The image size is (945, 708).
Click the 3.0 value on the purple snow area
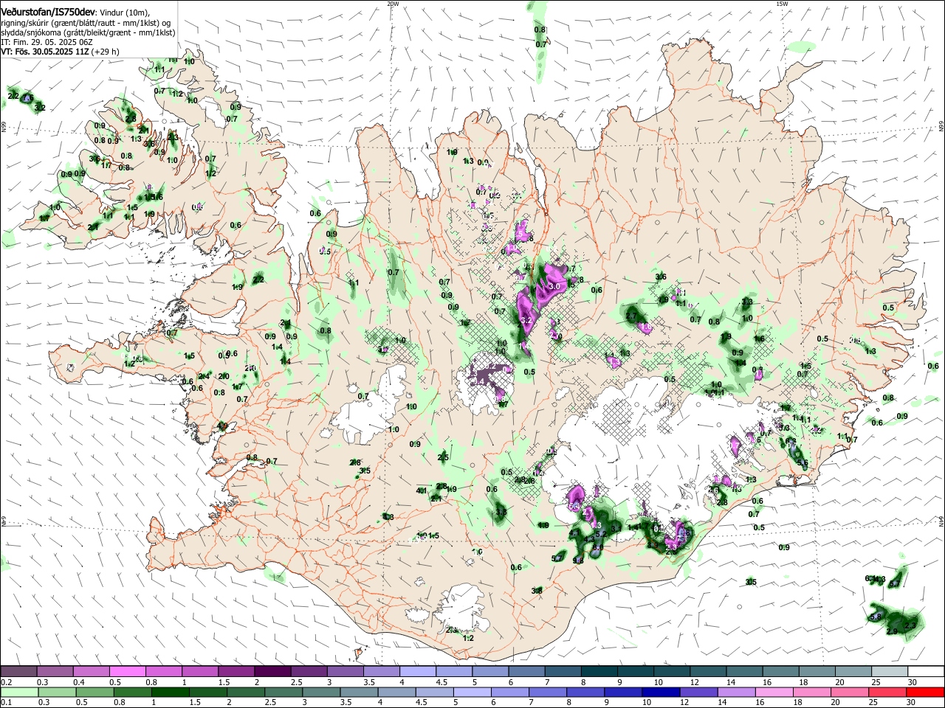coord(555,285)
